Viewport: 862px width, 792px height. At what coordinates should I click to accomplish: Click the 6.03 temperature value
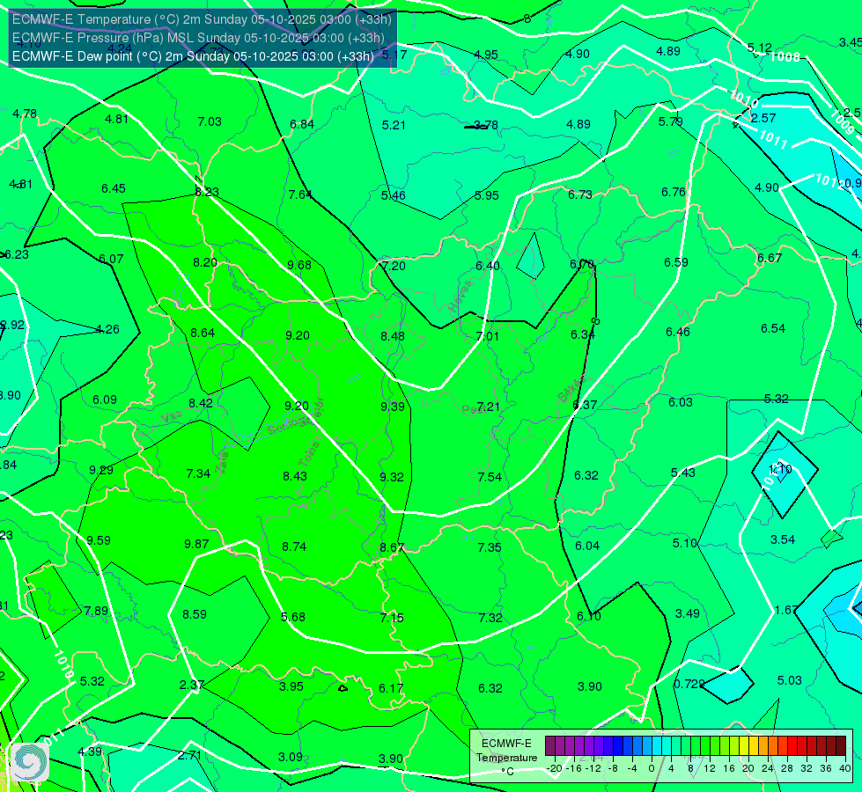coord(680,402)
